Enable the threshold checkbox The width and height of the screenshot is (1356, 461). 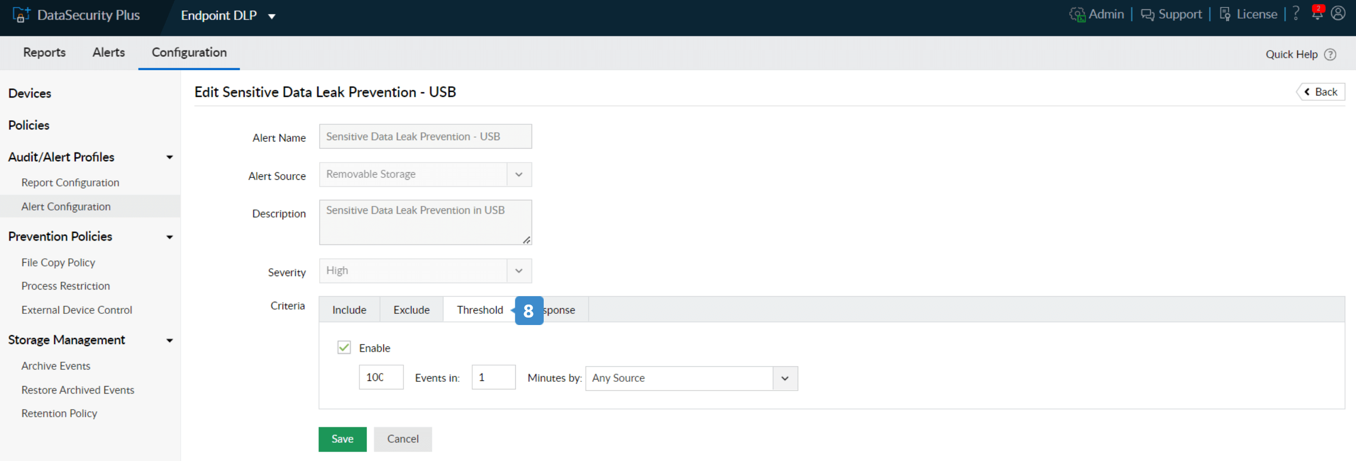(x=344, y=347)
